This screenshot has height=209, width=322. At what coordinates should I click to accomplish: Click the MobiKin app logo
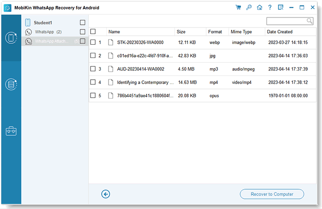click(x=8, y=8)
